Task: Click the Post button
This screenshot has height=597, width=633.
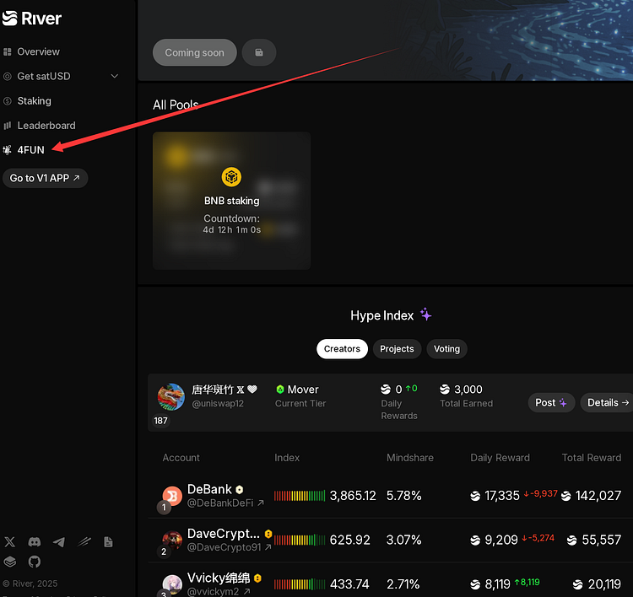Action: [x=551, y=402]
